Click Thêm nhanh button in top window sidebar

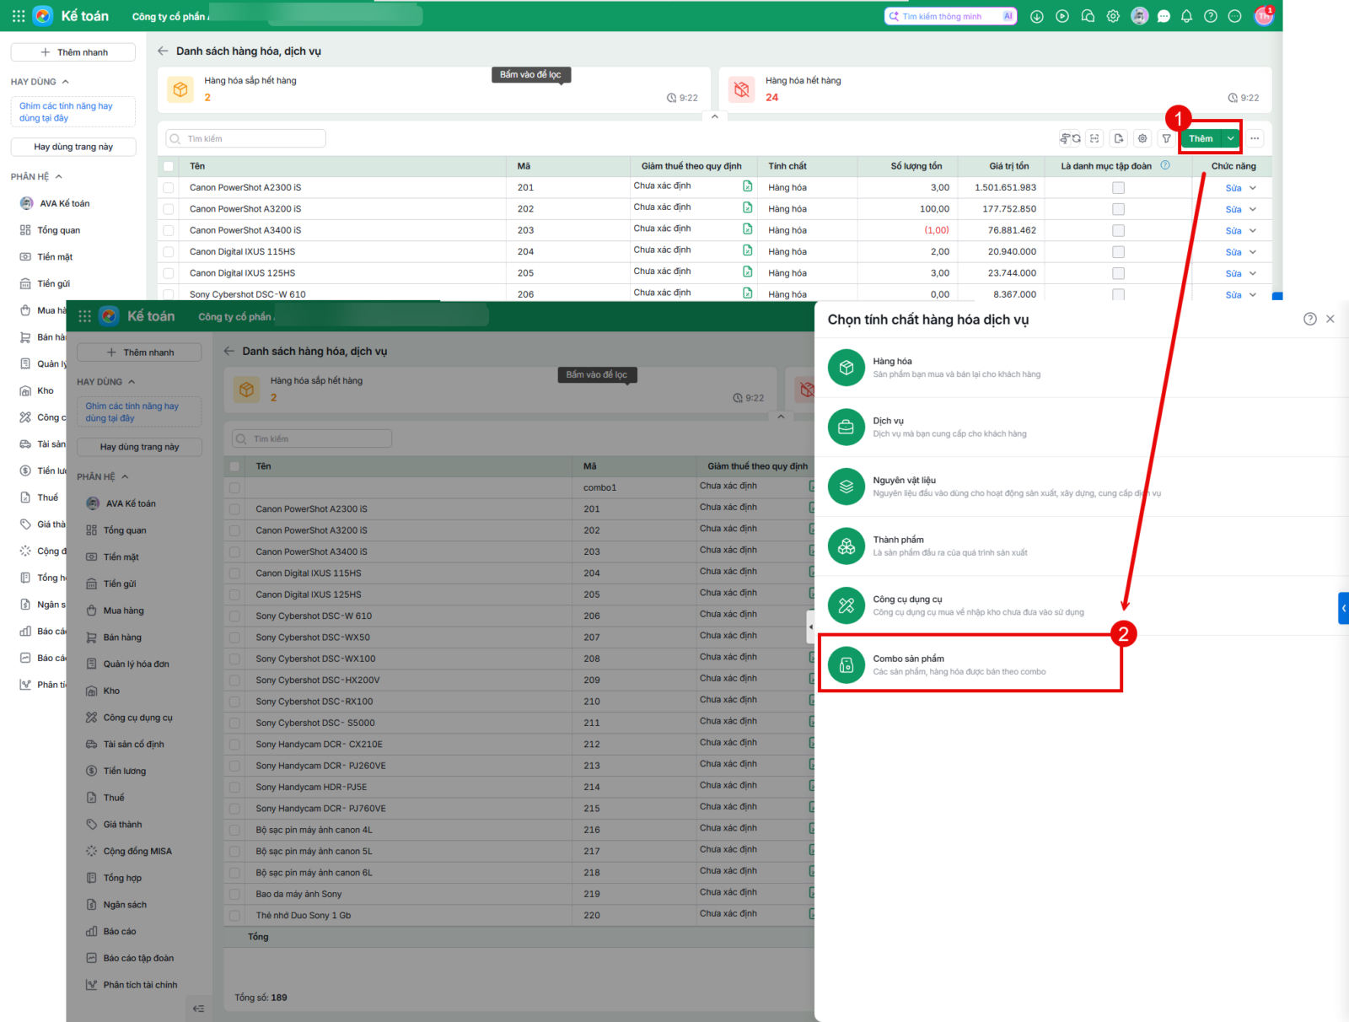pyautogui.click(x=73, y=52)
